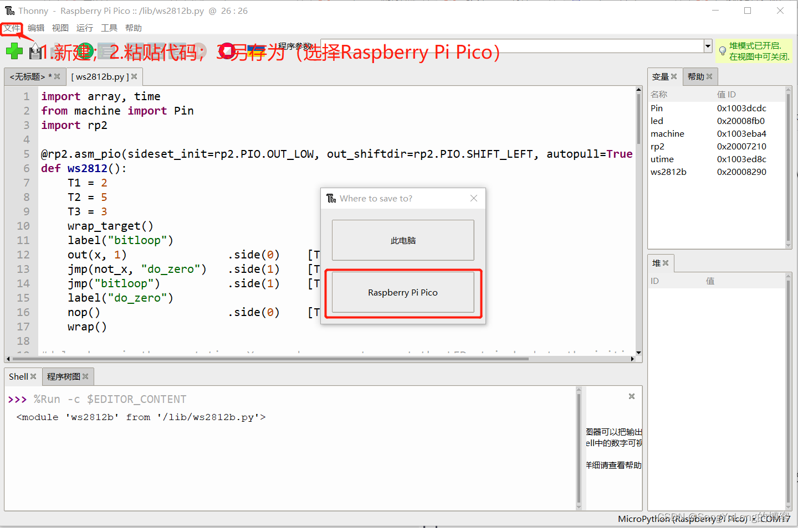Viewport: 798px width, 528px height.
Task: Open the 工具 menu
Action: point(109,28)
